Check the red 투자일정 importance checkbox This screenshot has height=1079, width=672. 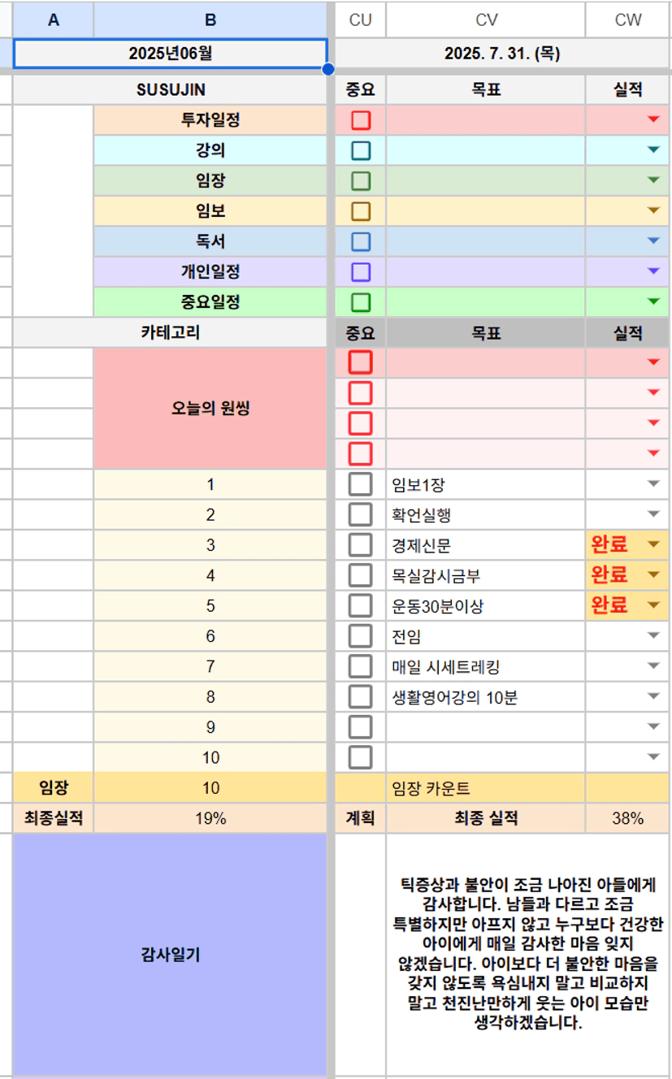[x=361, y=120]
